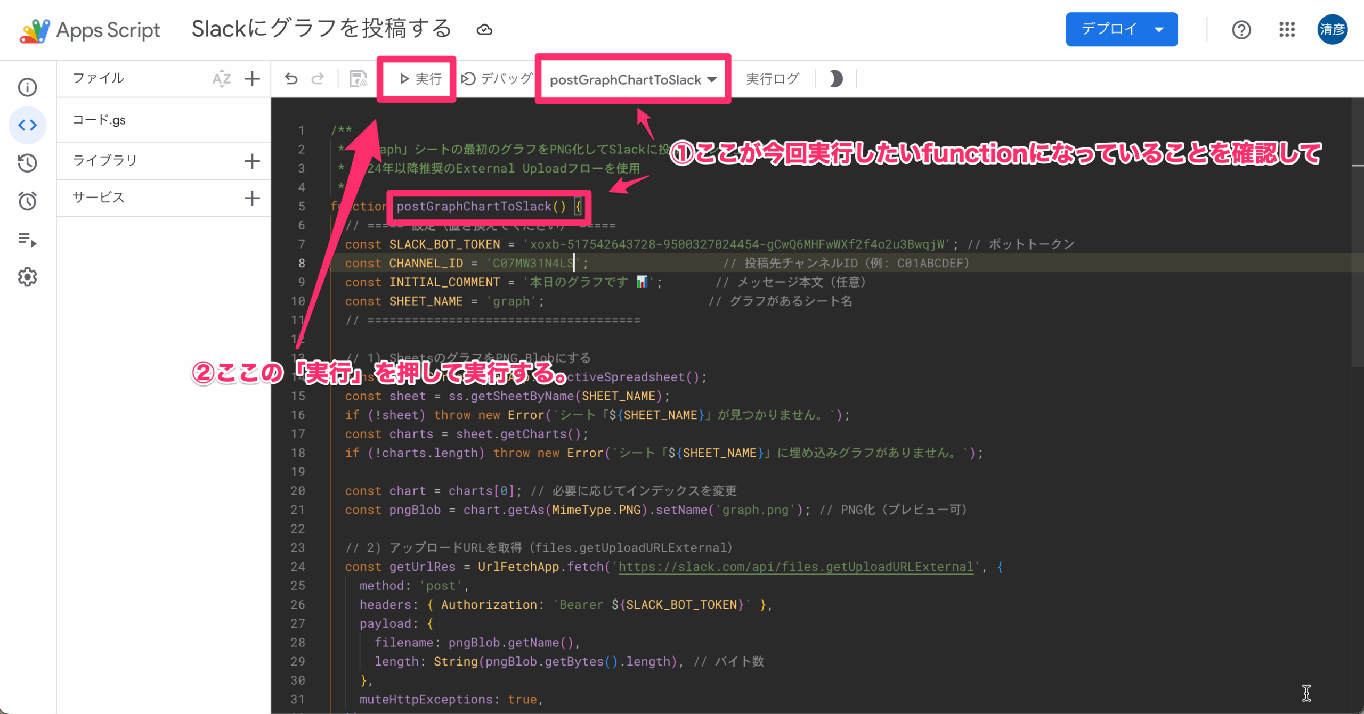
Task: Click the ファイル section header
Action: (x=98, y=78)
